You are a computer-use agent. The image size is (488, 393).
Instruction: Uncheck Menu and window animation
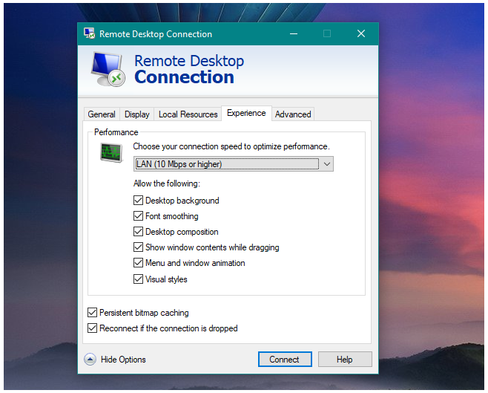point(138,263)
